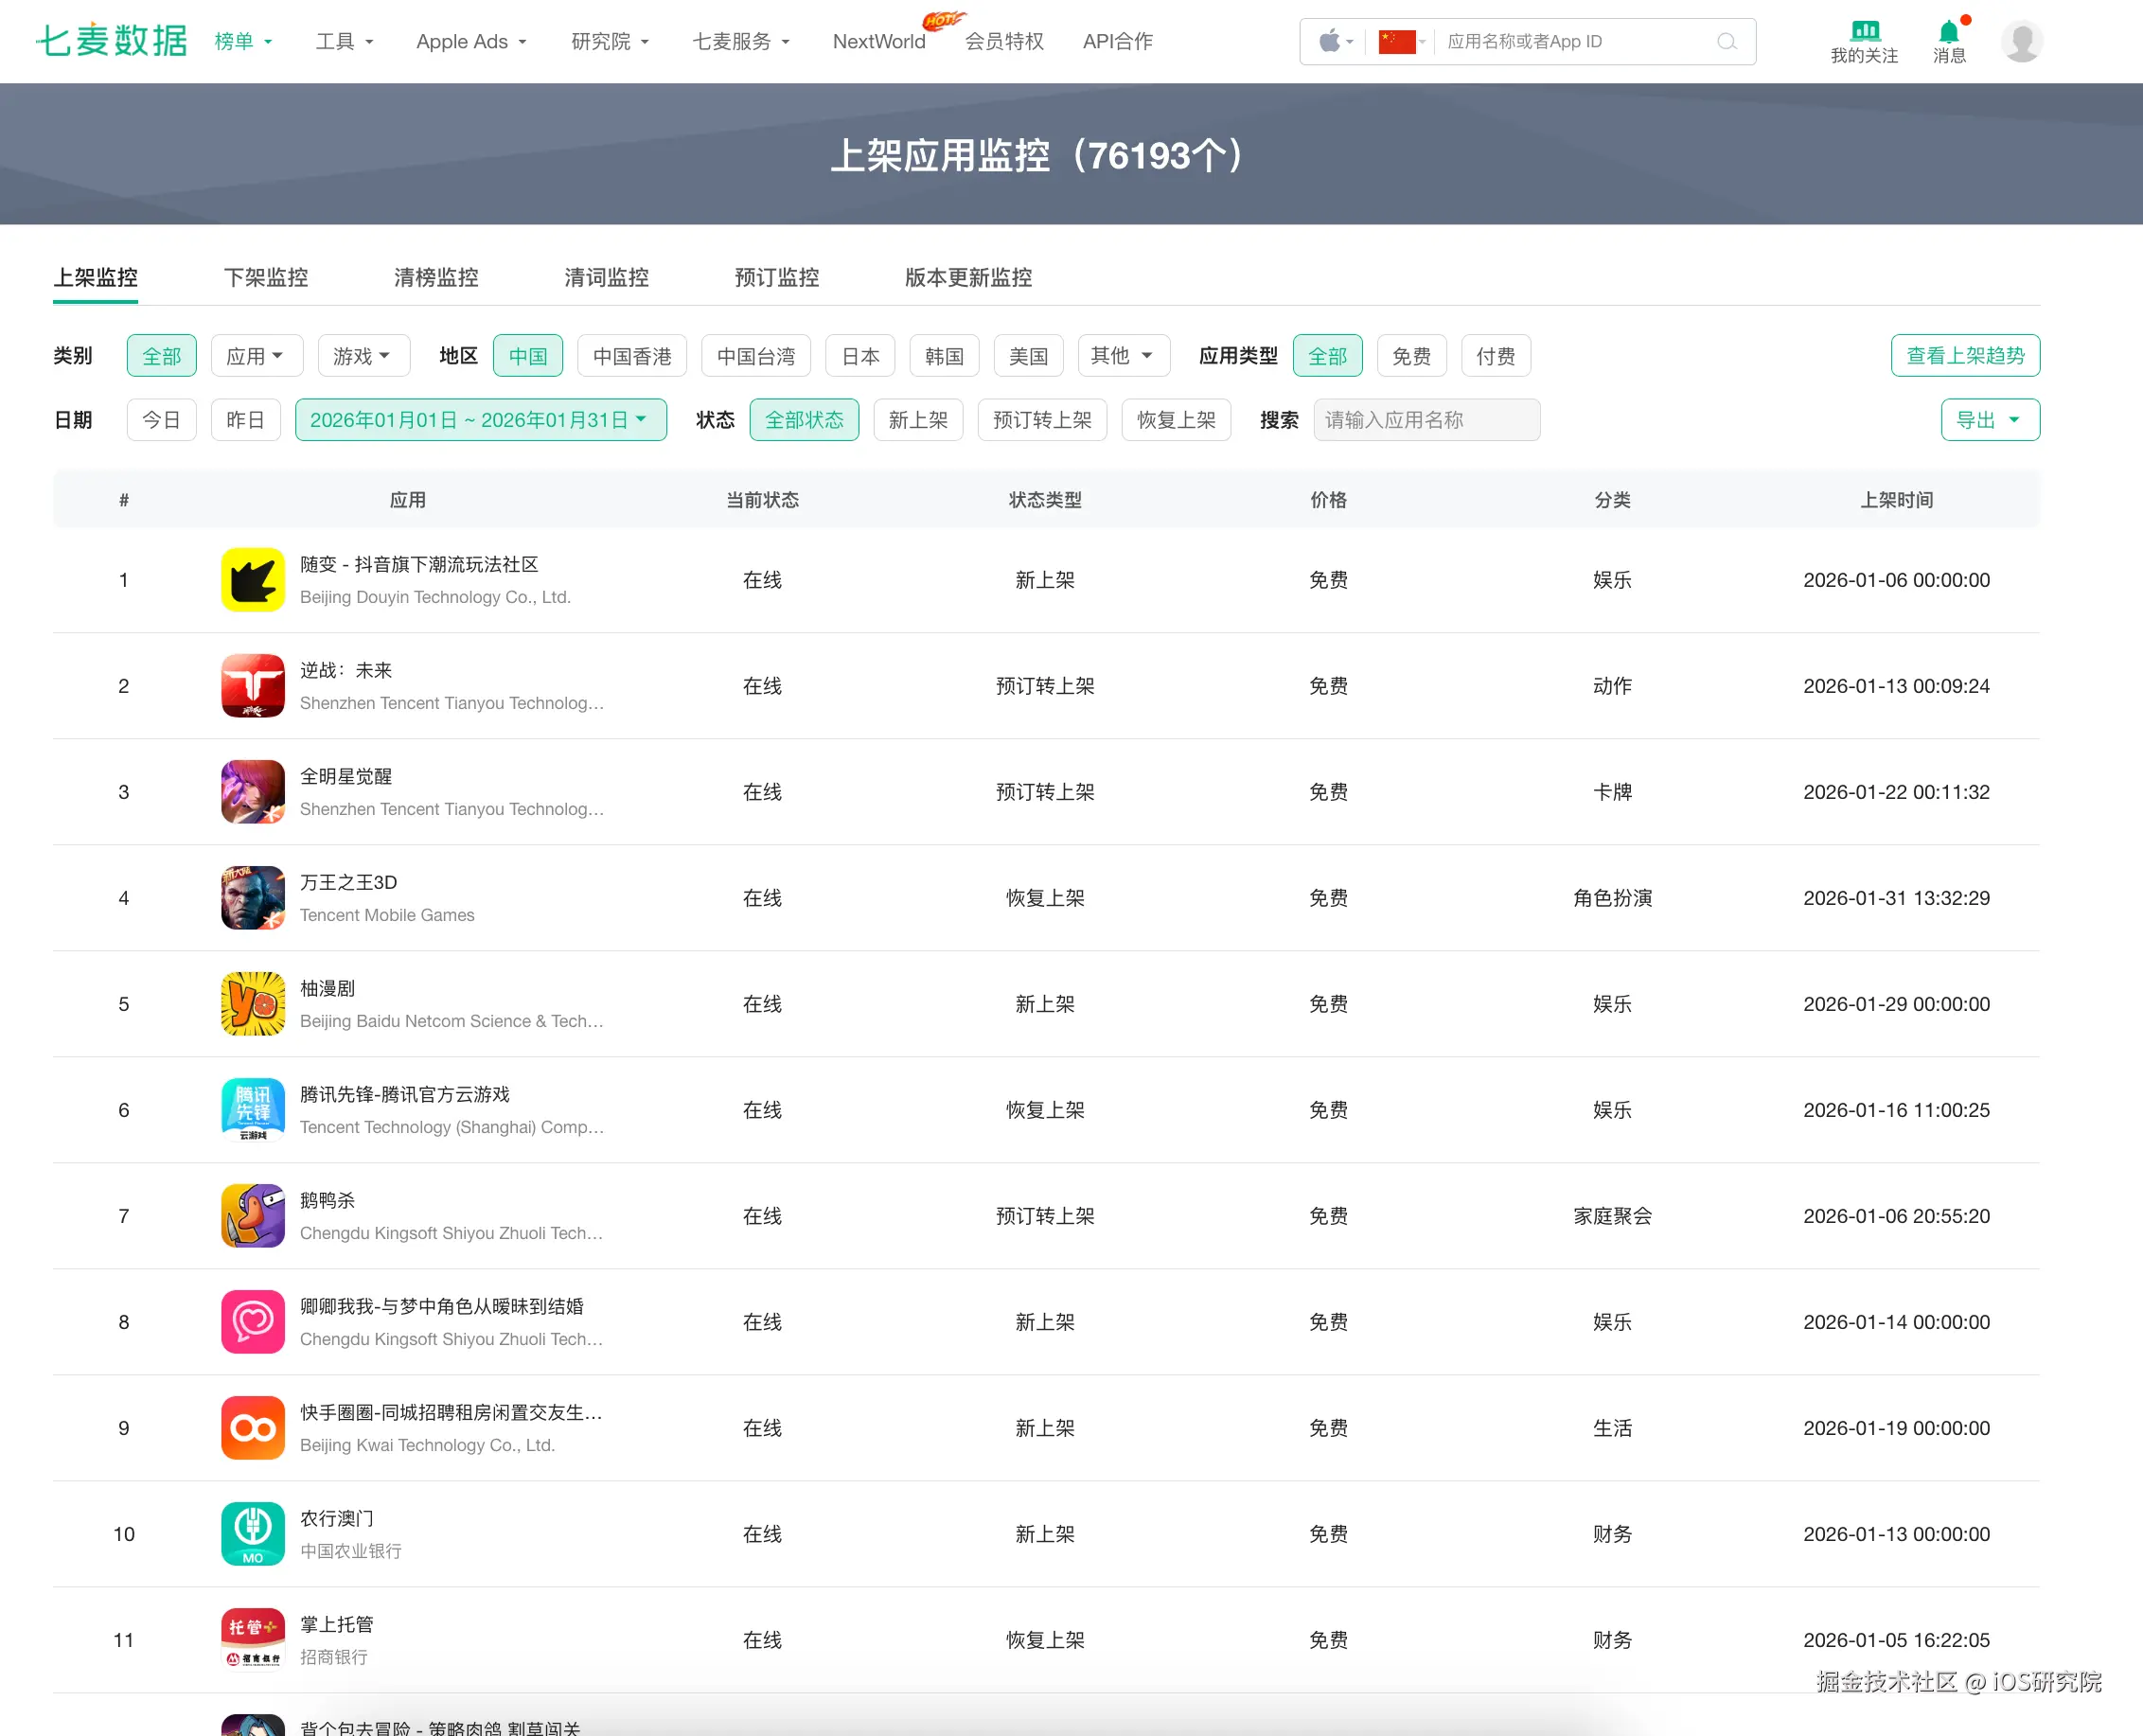The image size is (2143, 1736).
Task: Click the user avatar icon
Action: 2021,42
